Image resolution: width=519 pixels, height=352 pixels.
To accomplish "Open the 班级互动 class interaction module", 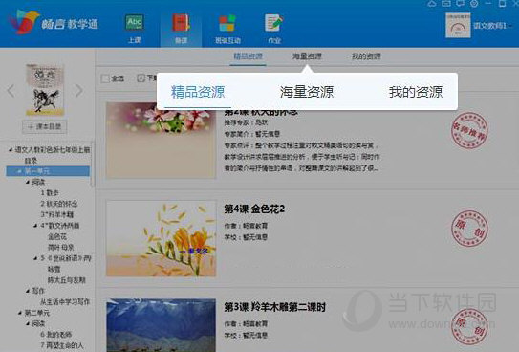I will pyautogui.click(x=227, y=29).
